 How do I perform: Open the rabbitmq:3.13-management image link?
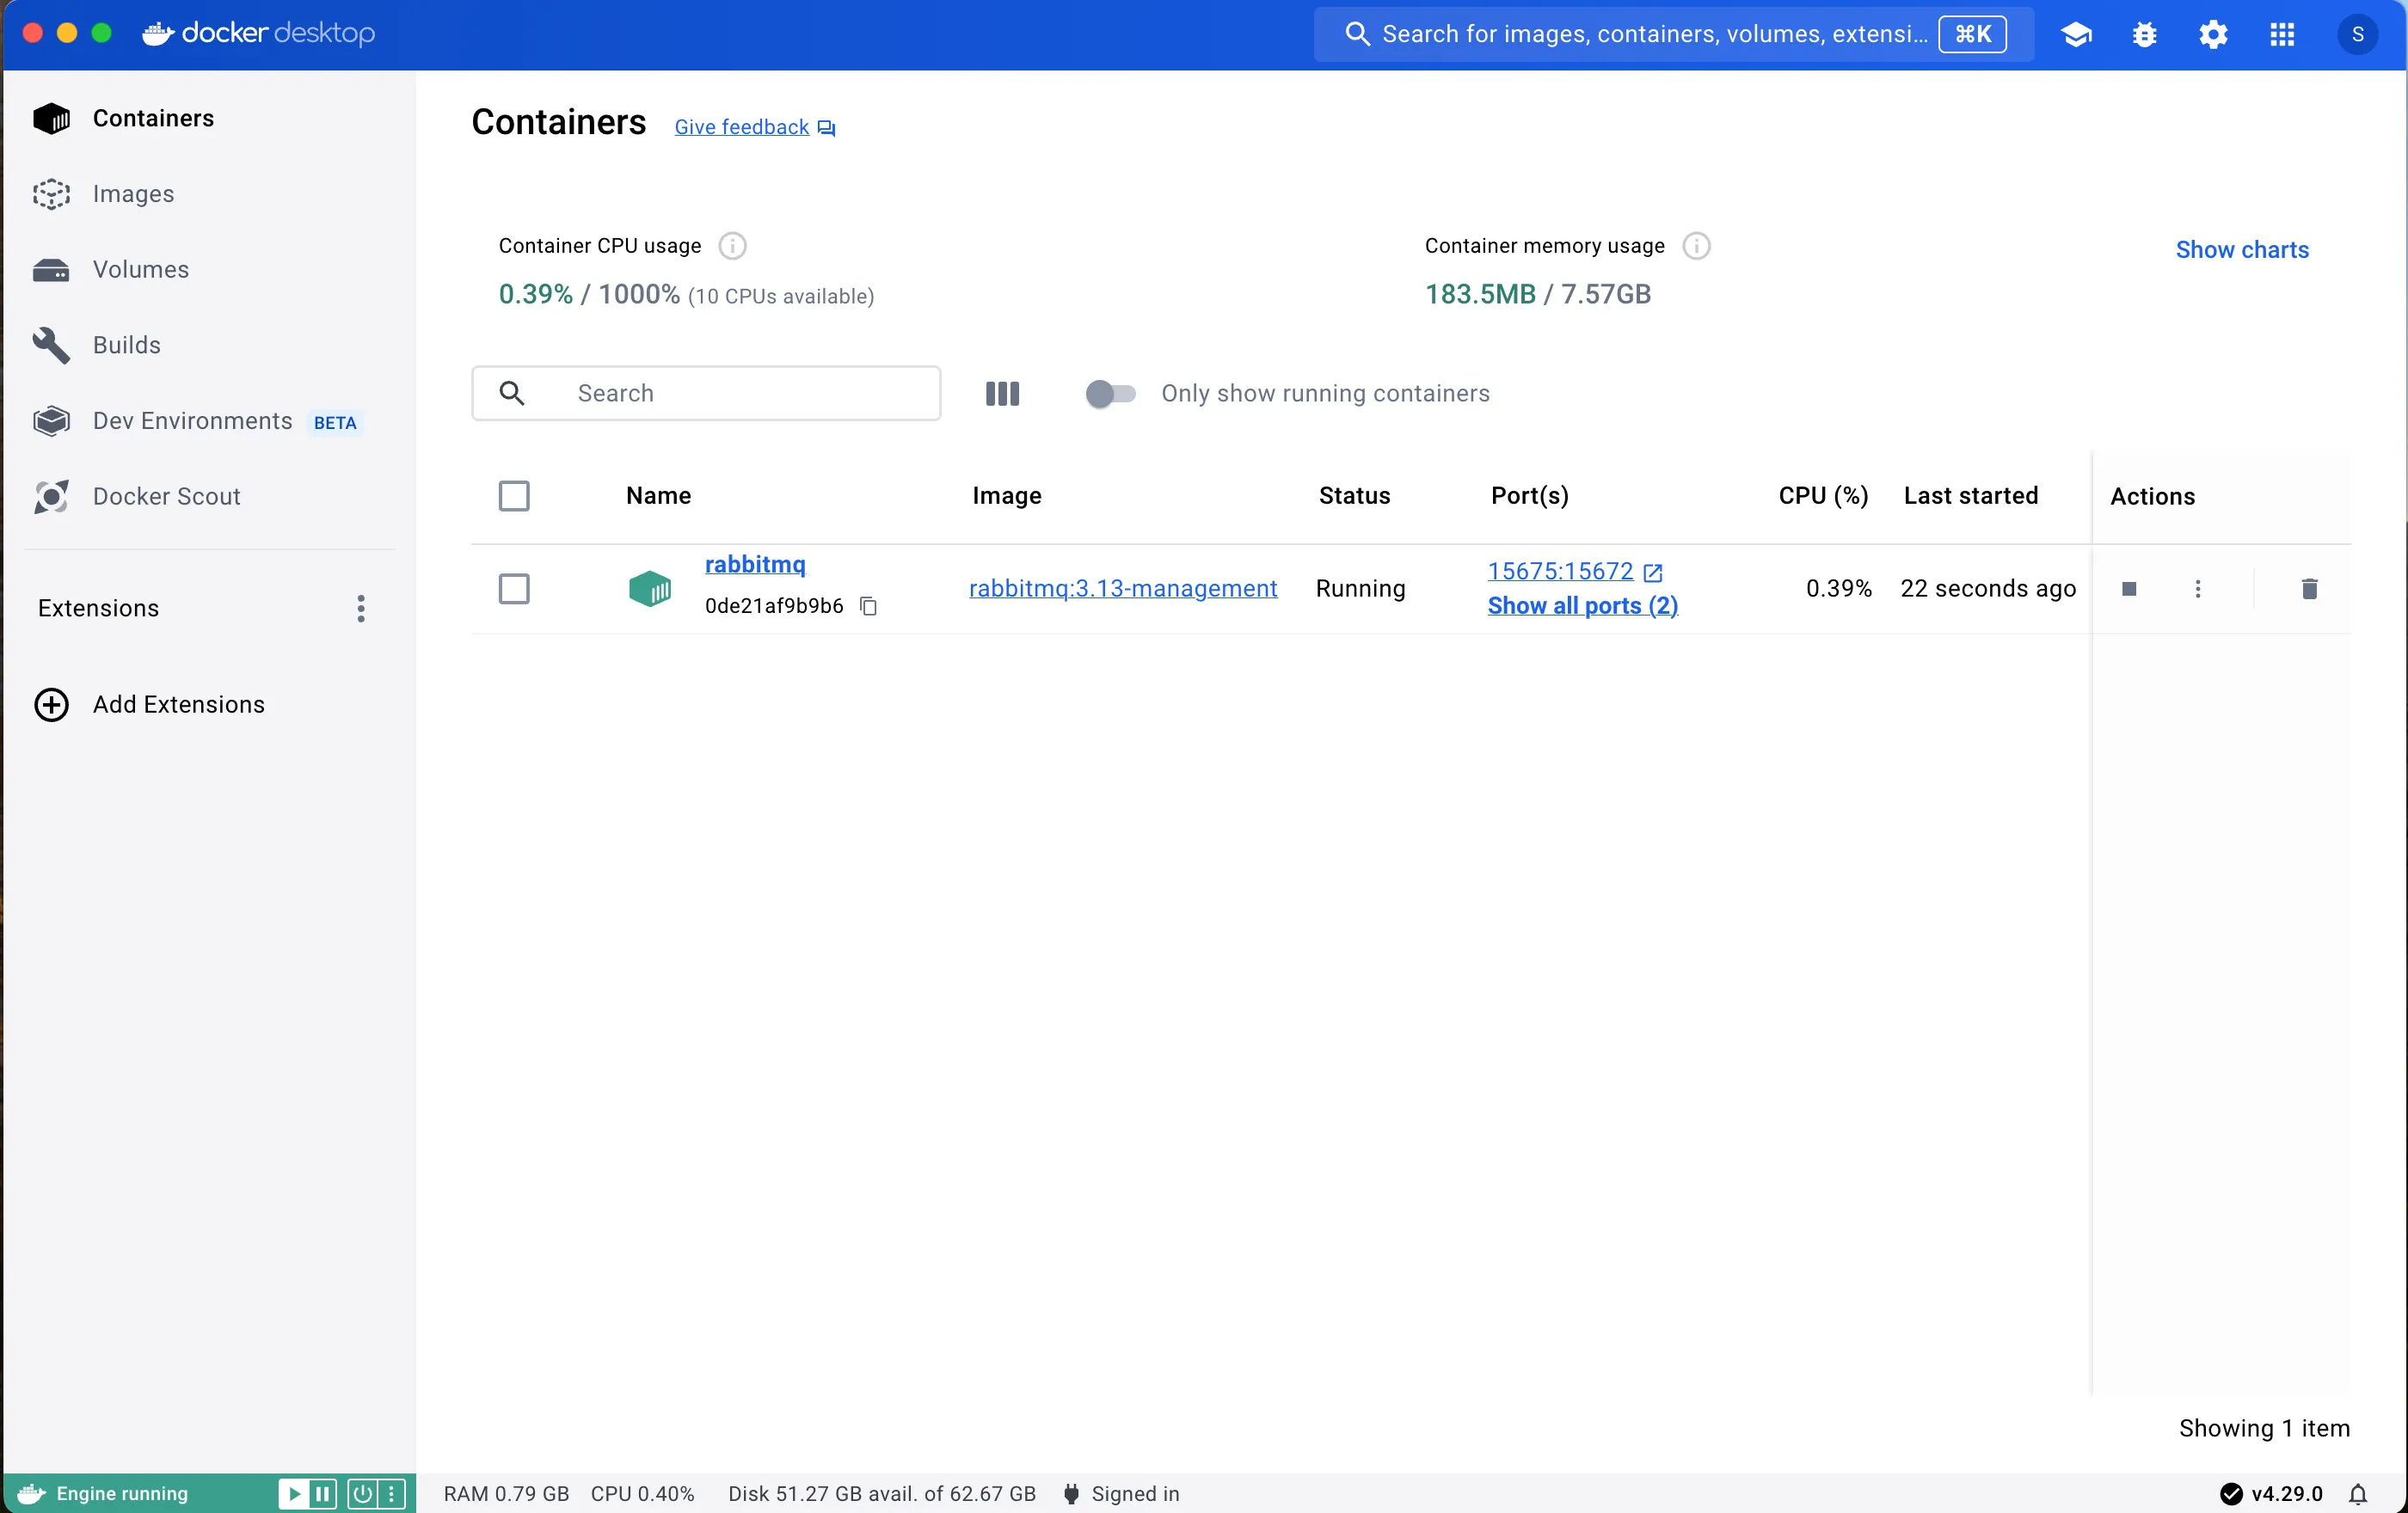[1122, 589]
